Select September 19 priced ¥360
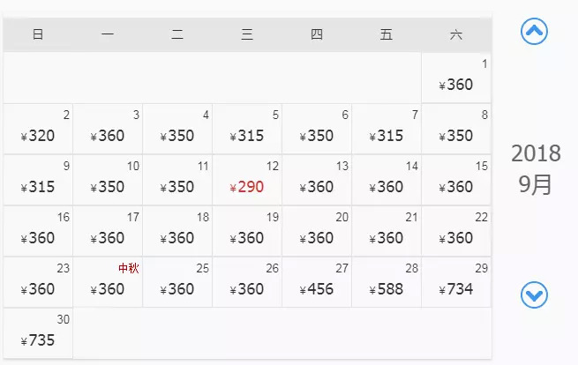Image resolution: width=578 pixels, height=365 pixels. pos(247,231)
